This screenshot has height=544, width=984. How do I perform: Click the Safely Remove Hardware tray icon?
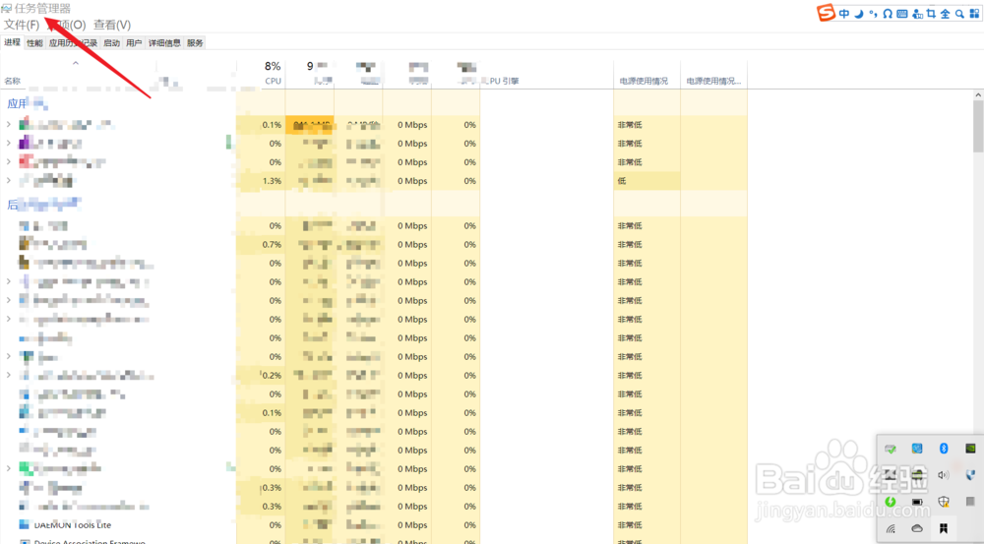click(x=891, y=449)
